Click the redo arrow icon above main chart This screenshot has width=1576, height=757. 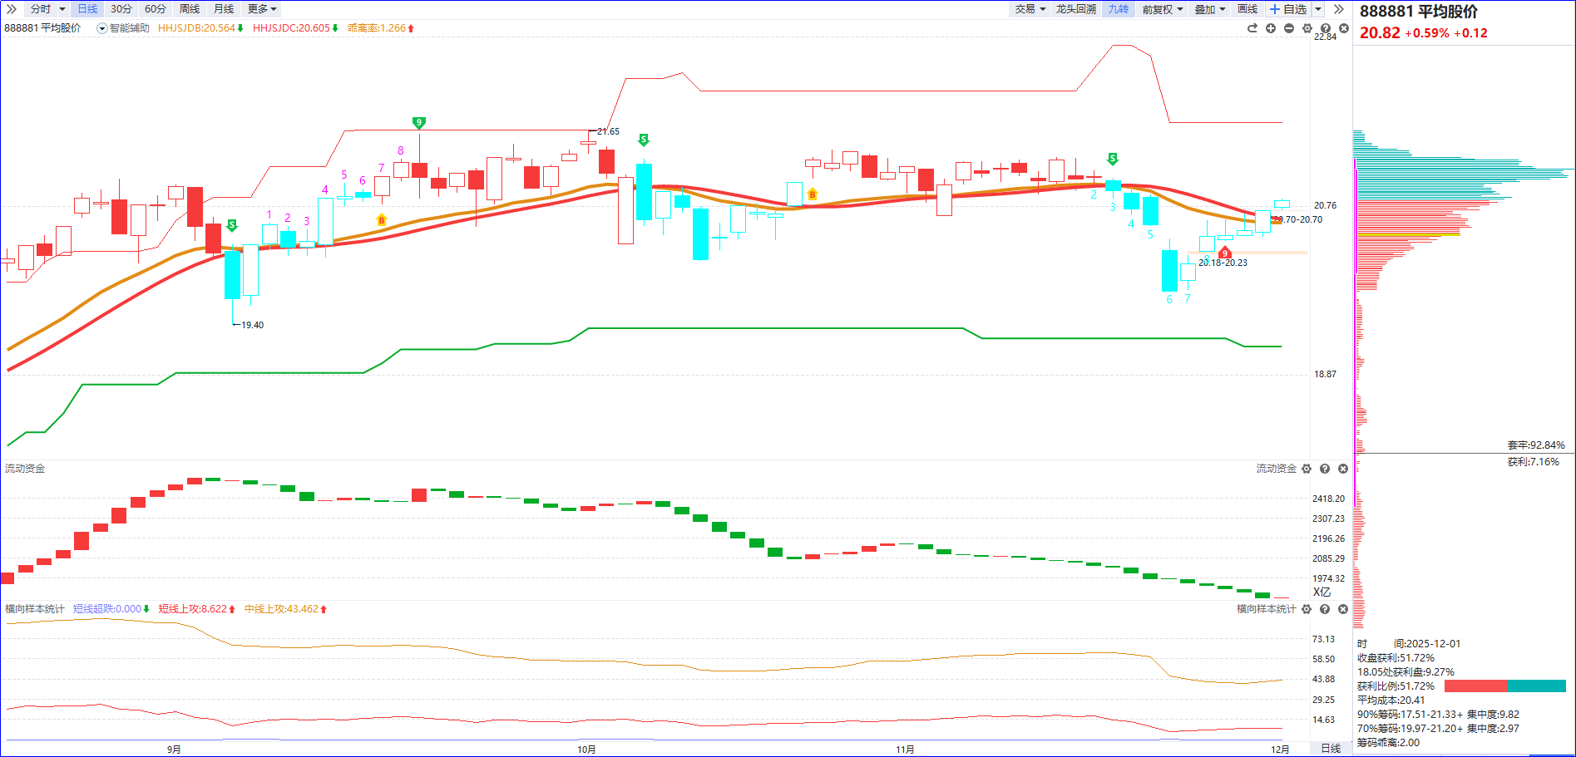[1252, 28]
